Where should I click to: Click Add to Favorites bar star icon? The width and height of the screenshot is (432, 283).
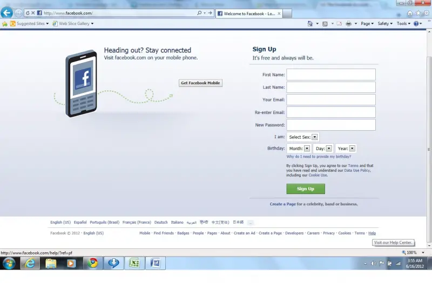point(5,24)
